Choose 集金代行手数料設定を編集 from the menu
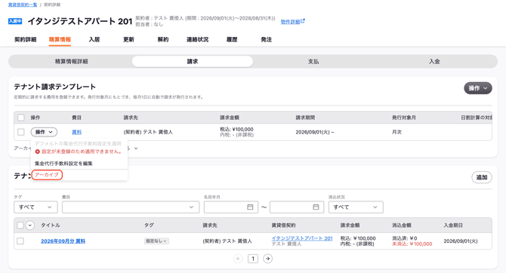The width and height of the screenshot is (506, 273). [63, 164]
